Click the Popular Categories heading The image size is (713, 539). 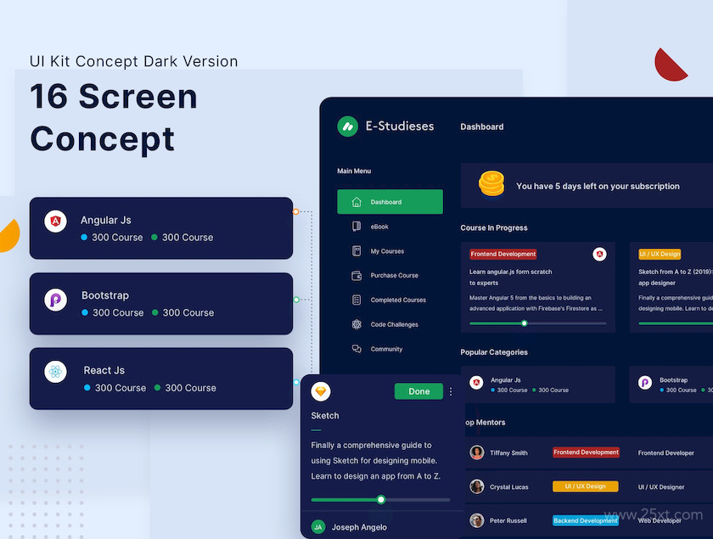[x=494, y=352]
